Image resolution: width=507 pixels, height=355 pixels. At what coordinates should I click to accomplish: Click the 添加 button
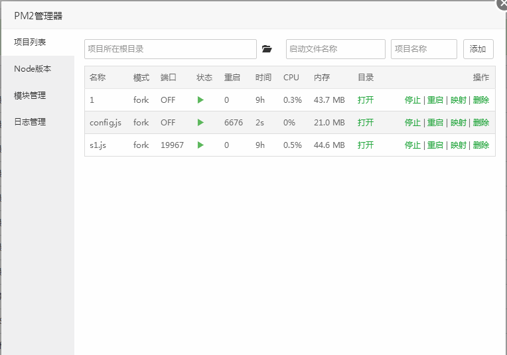pyautogui.click(x=478, y=49)
